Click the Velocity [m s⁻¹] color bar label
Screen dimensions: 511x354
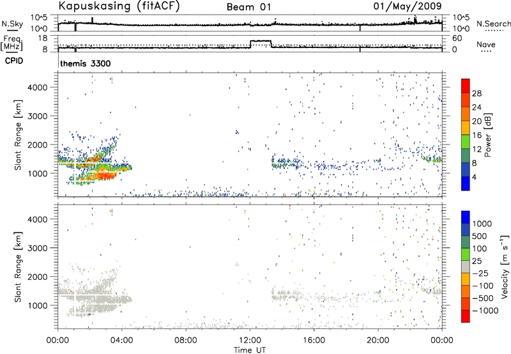(505, 266)
